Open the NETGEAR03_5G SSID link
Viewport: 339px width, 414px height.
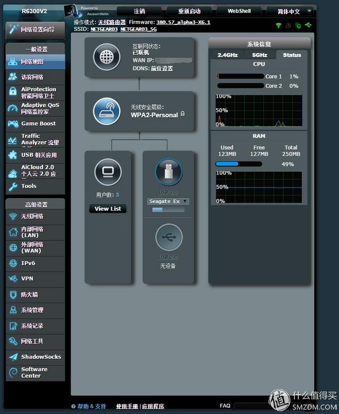point(138,29)
